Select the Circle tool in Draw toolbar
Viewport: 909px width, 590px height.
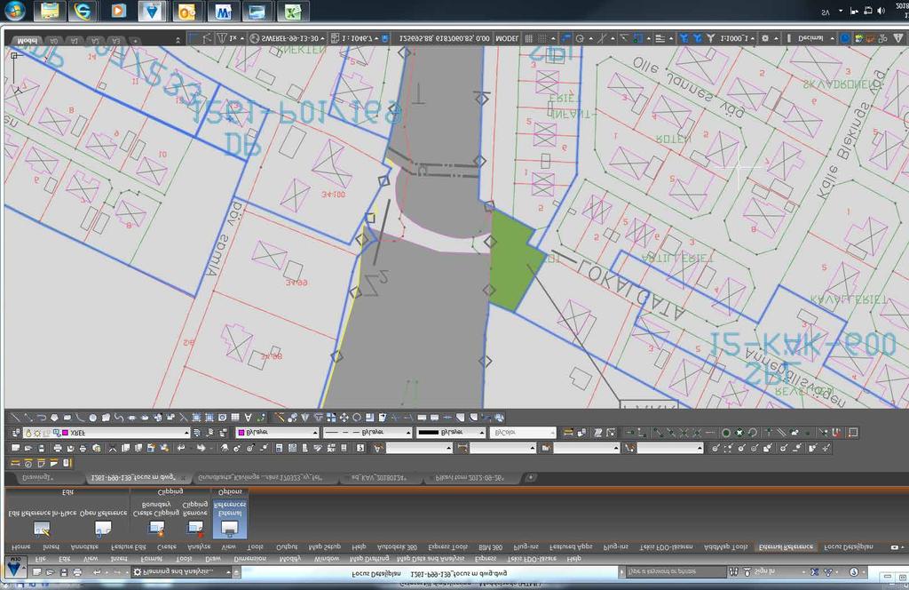92,417
